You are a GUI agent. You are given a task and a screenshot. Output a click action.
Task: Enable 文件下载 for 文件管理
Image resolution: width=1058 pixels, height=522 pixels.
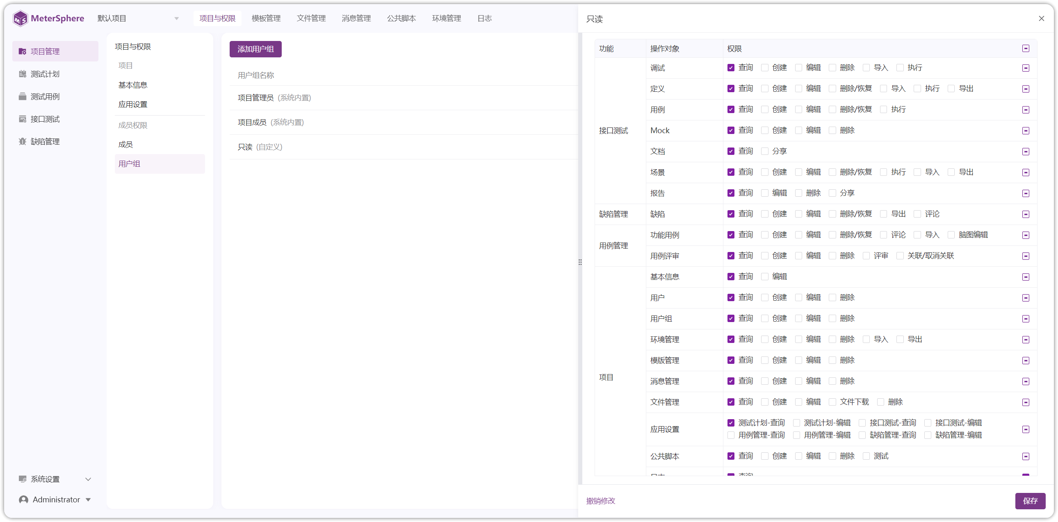pos(832,402)
